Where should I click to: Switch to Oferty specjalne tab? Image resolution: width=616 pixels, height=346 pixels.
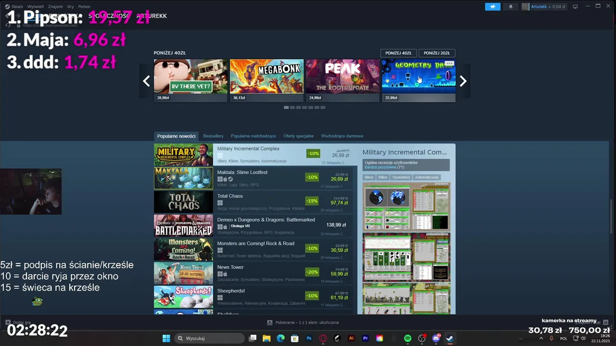tap(298, 136)
